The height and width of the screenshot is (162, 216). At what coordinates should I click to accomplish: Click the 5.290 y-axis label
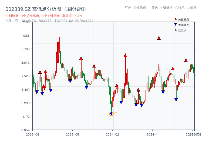[25, 103]
